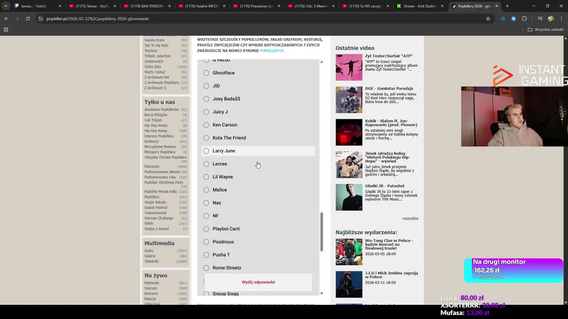Open the Wu-Tang Clan w Polsce event thumbnail

click(349, 252)
